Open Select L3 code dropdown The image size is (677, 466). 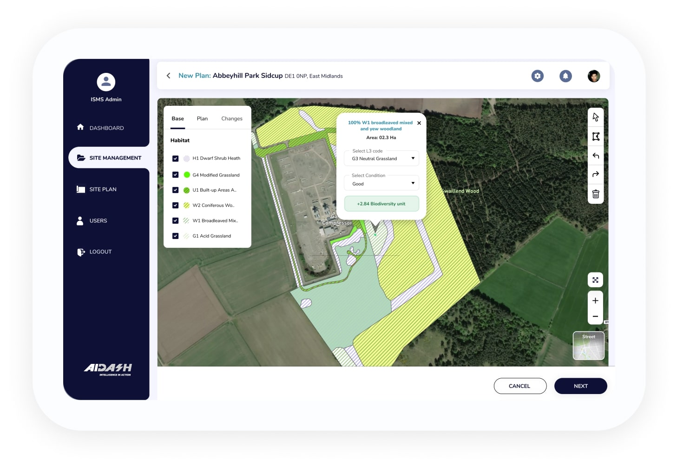[x=381, y=158]
